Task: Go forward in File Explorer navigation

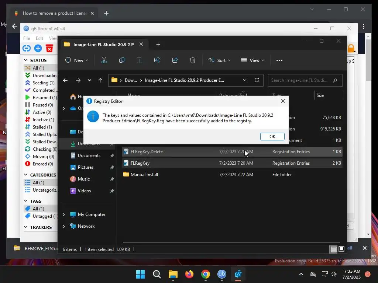Action: [x=78, y=80]
